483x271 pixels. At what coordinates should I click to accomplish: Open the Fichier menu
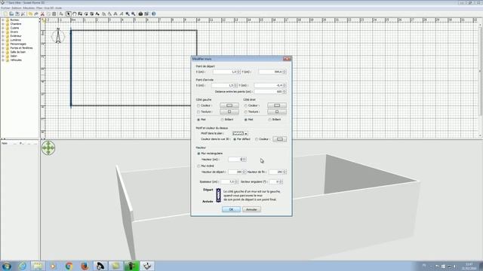pos(5,8)
